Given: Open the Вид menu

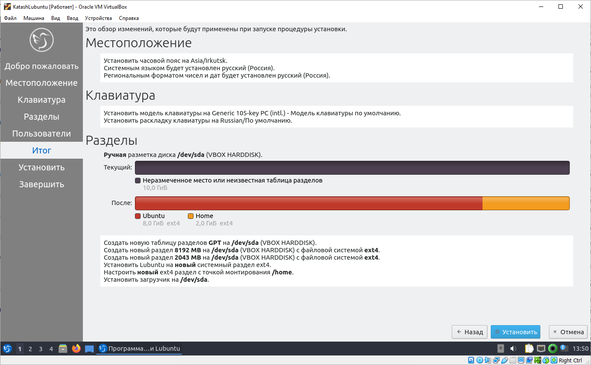Looking at the screenshot, I should (56, 18).
